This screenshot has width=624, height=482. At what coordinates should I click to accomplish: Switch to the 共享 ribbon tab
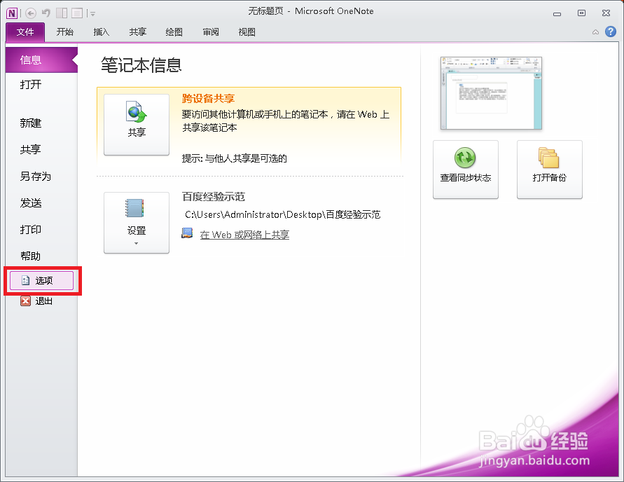click(x=138, y=32)
